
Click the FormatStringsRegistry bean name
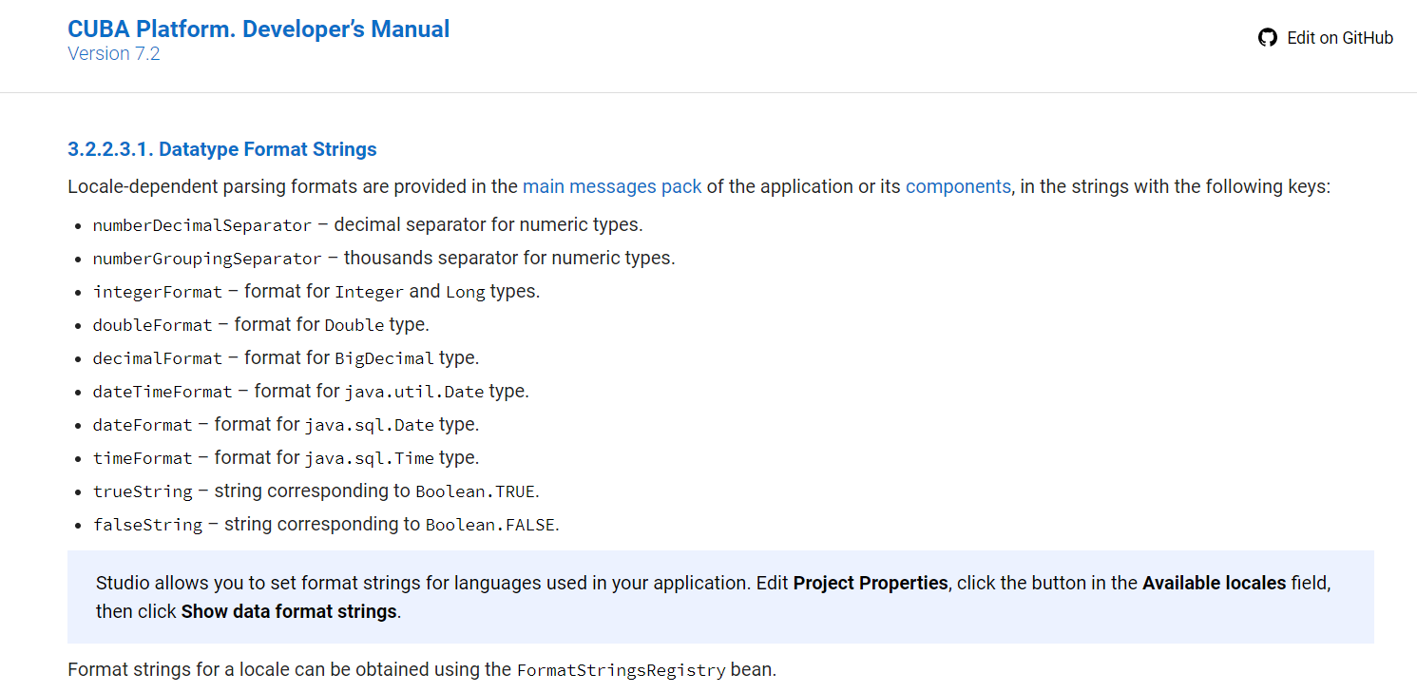point(622,670)
